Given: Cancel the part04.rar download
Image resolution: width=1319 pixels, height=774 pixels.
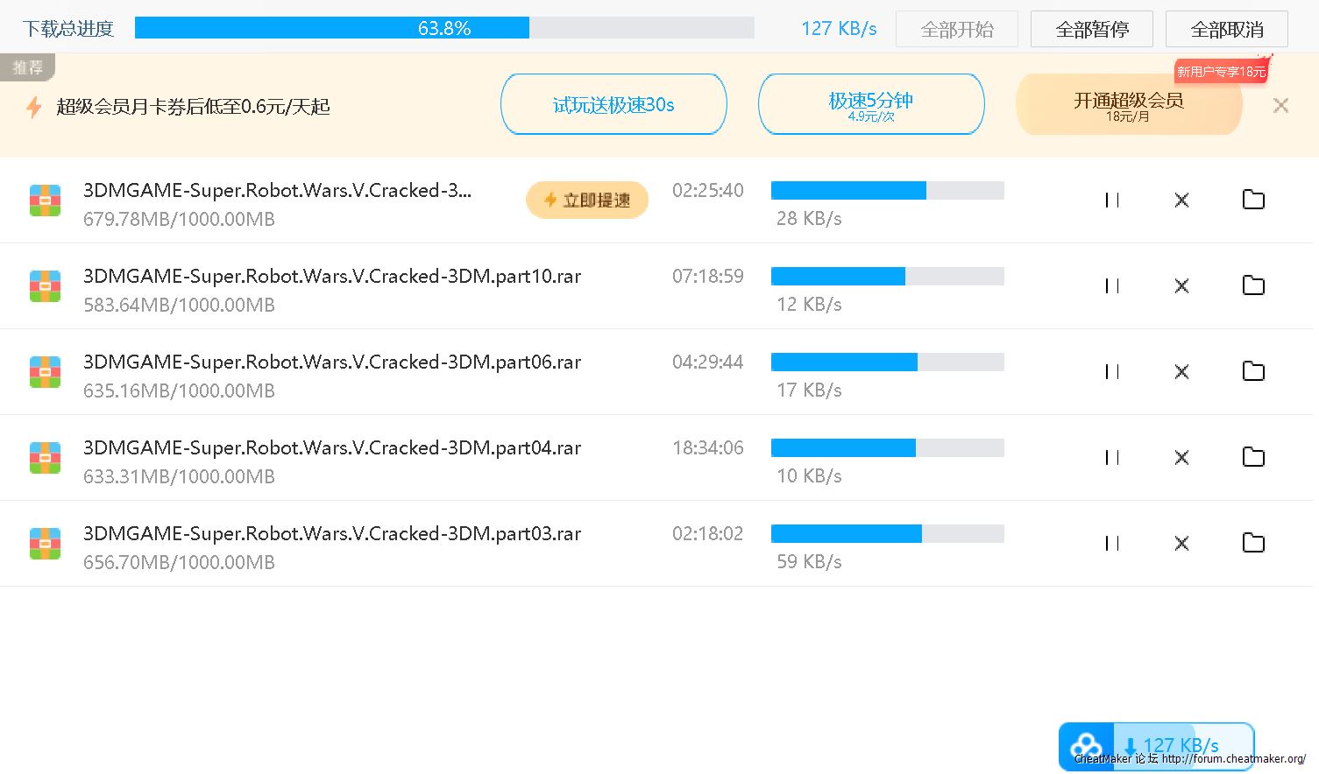Looking at the screenshot, I should 1181,458.
